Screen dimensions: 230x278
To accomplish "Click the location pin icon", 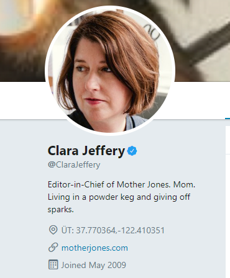I will point(53,230).
